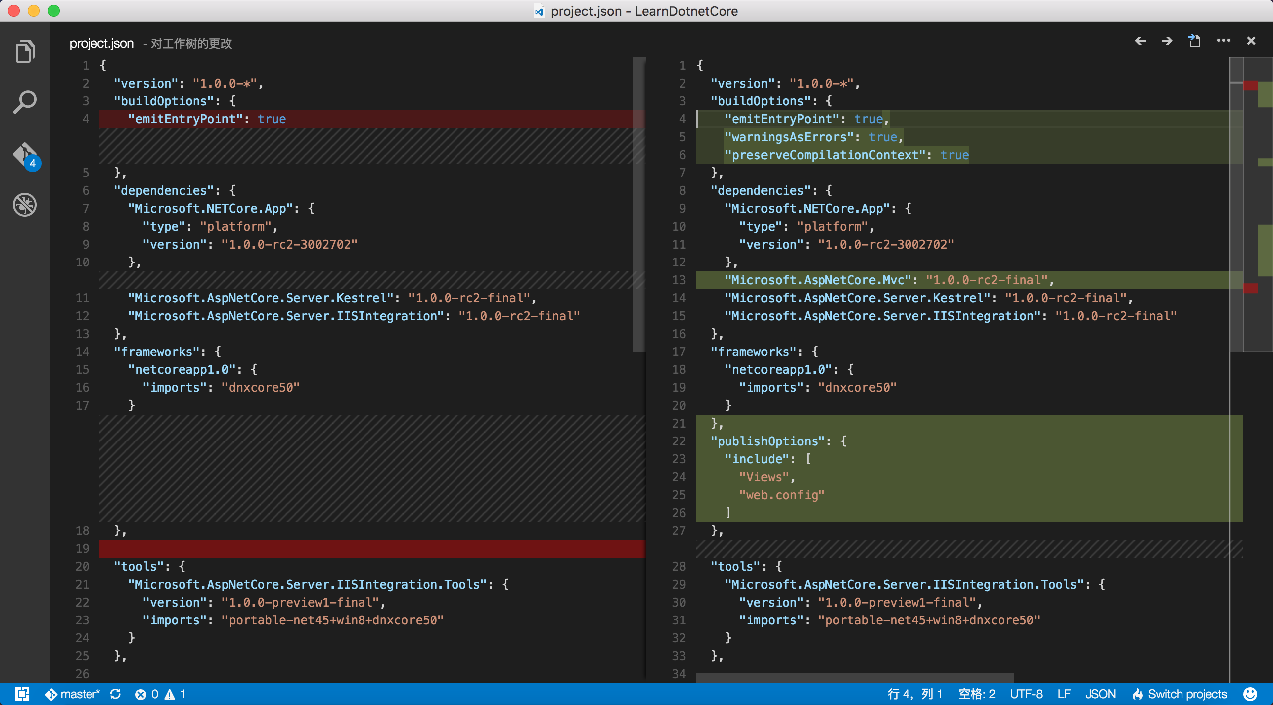Click the left pane vertical scrollbar
The image size is (1273, 705).
639,204
